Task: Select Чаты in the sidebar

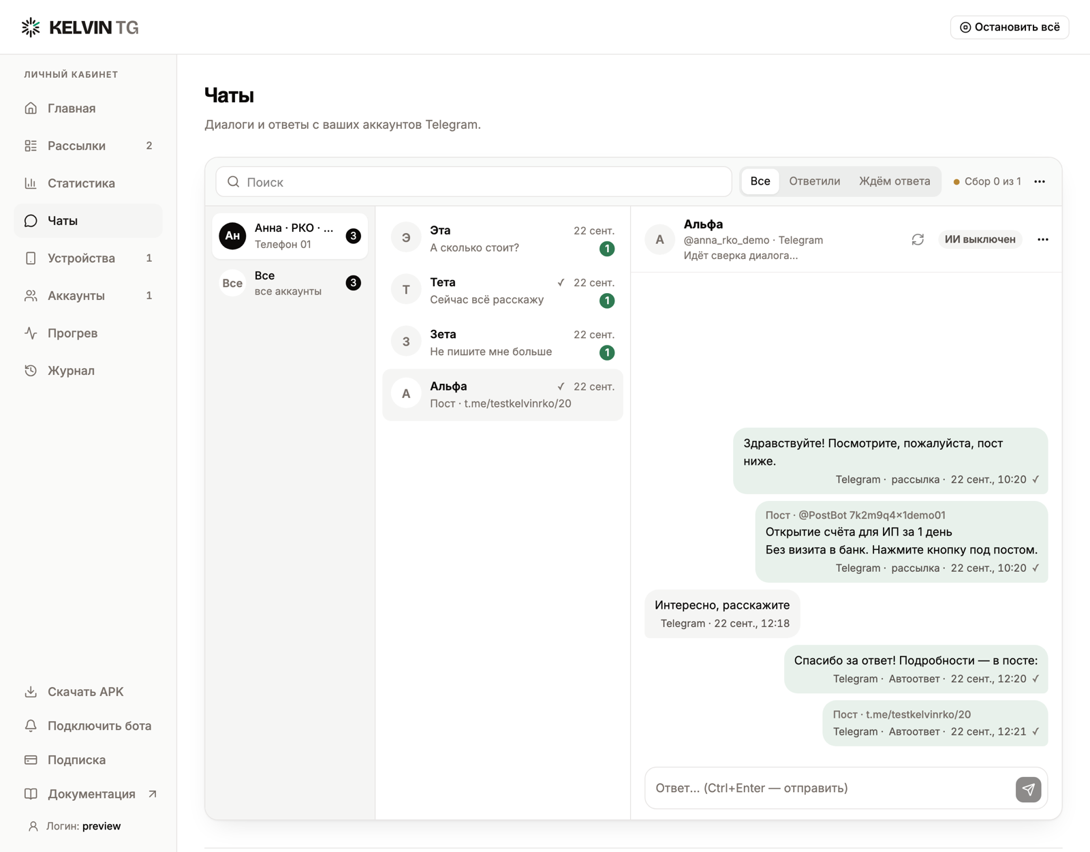Action: (x=88, y=221)
